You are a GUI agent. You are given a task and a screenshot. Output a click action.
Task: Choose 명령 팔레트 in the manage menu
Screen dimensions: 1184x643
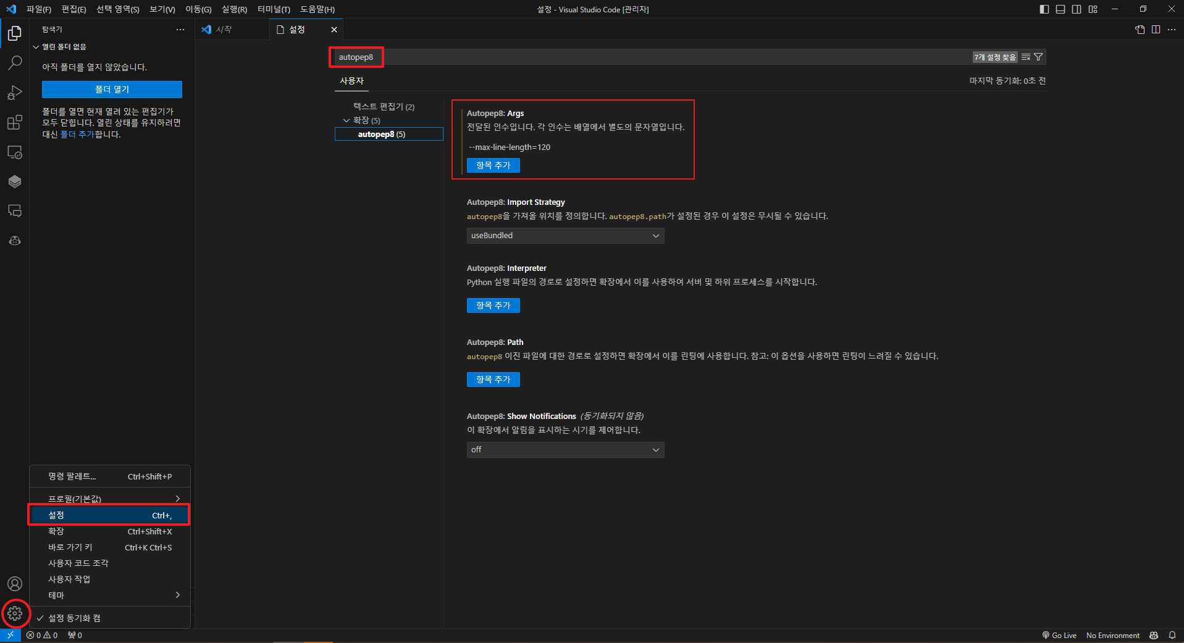tap(110, 476)
